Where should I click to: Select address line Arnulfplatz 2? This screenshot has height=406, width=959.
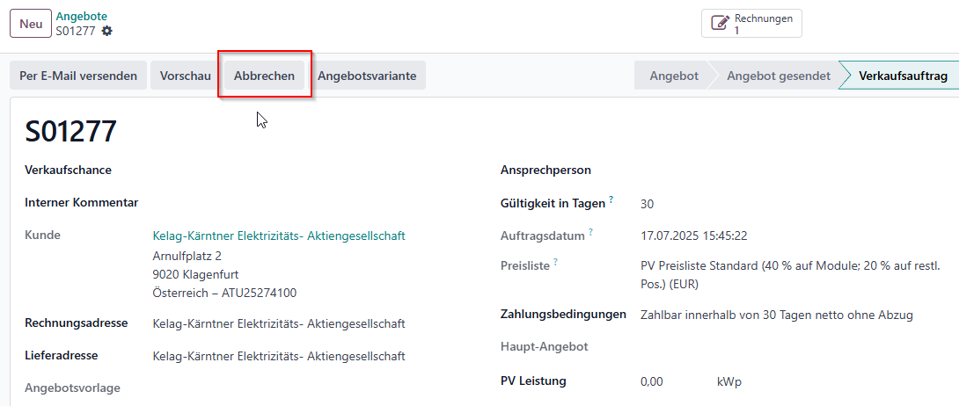tap(187, 255)
